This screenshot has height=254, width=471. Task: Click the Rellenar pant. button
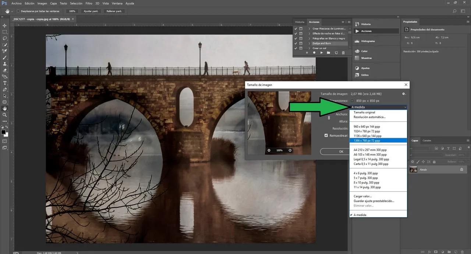tap(114, 11)
